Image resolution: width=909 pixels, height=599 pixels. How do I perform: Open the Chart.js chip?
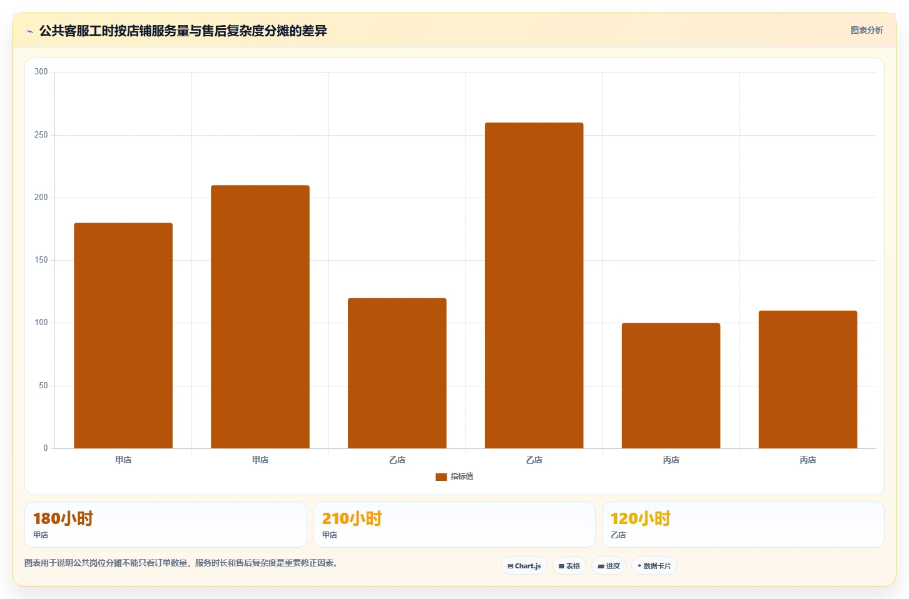524,566
